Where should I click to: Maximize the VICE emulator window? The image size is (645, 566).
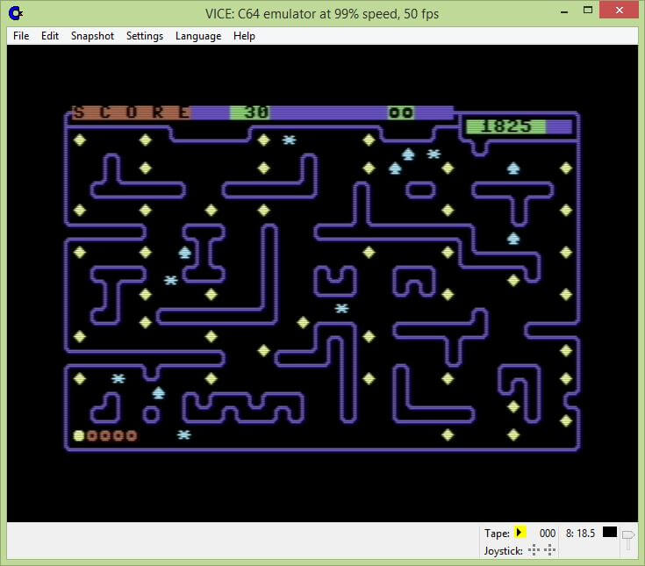[x=588, y=11]
